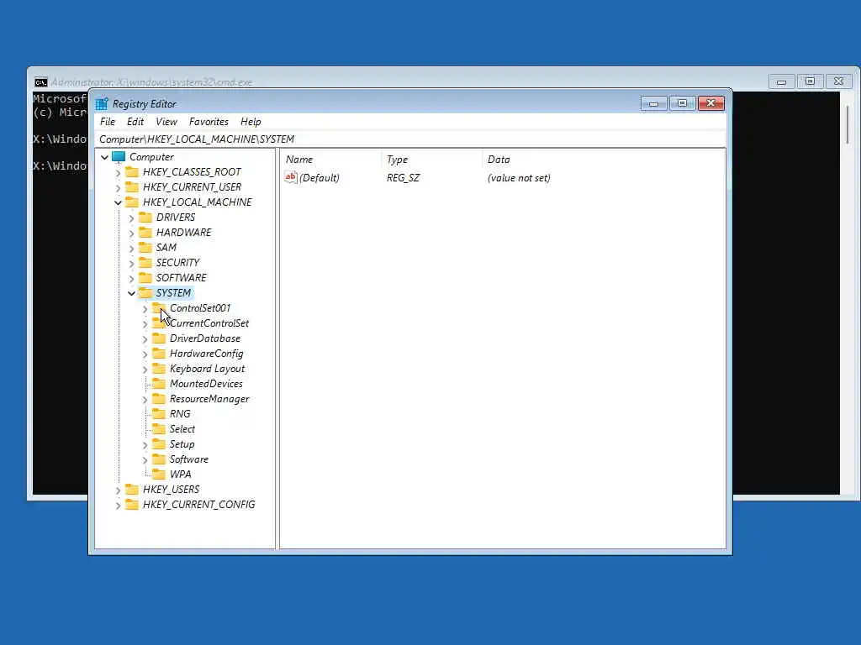Maximize the cmd.exe window

810,81
